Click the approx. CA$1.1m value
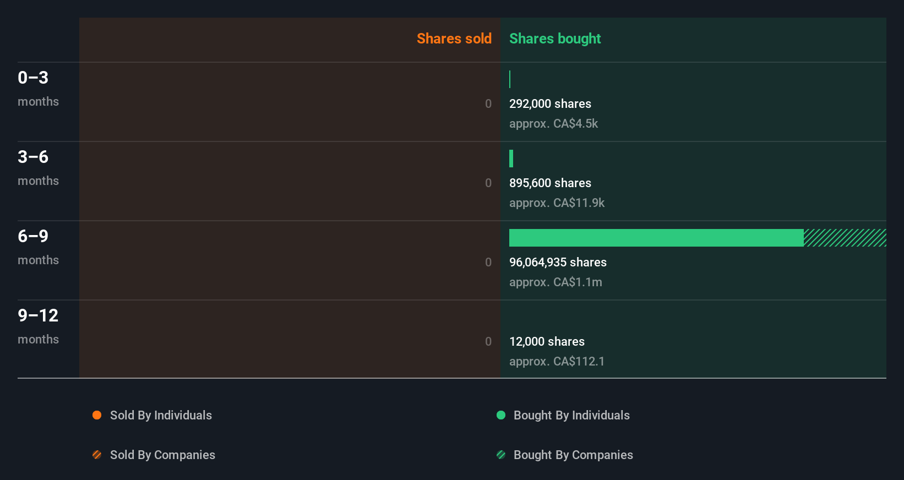The width and height of the screenshot is (904, 480). [556, 282]
